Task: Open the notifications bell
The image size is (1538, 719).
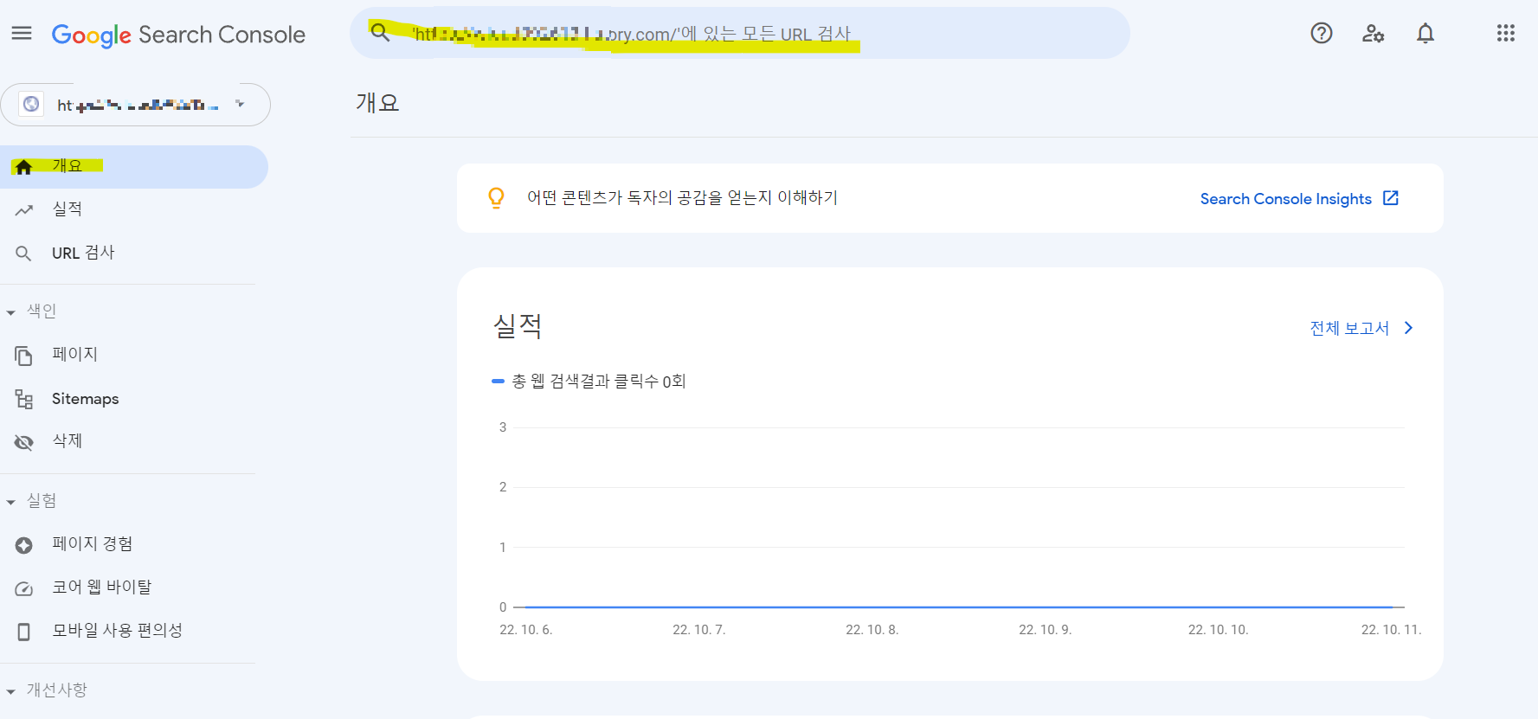Action: (1425, 34)
